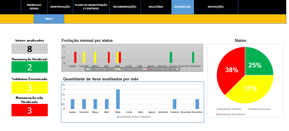Open the Premissas Gerais tab
289x131 pixels.
tap(34, 7)
